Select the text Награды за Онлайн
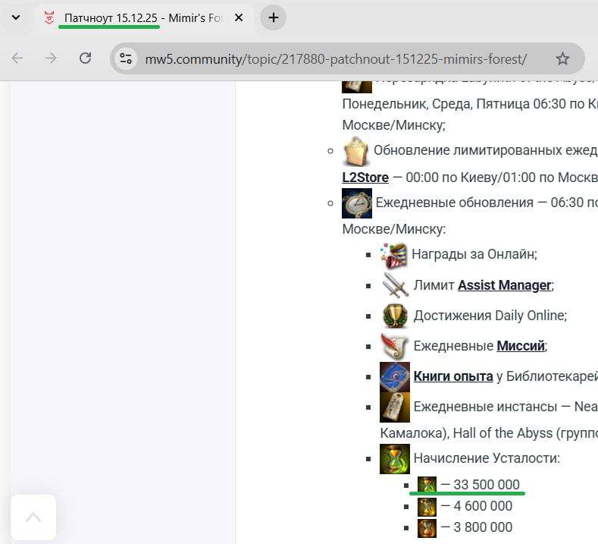This screenshot has width=598, height=544. 474,254
